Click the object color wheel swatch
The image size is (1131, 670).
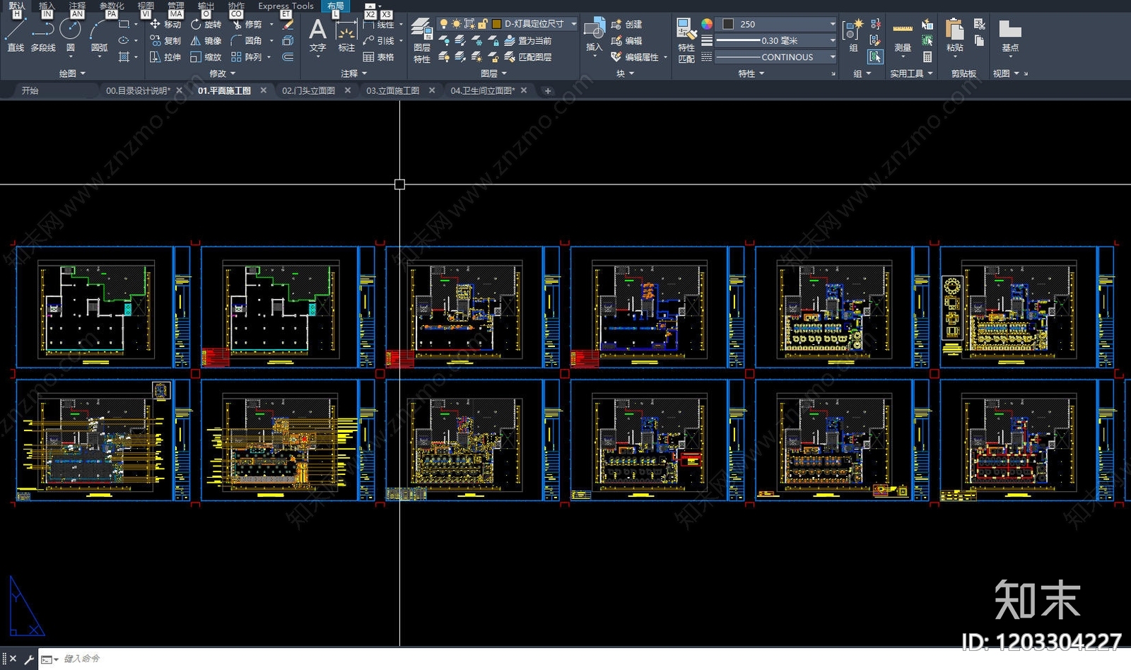point(707,24)
